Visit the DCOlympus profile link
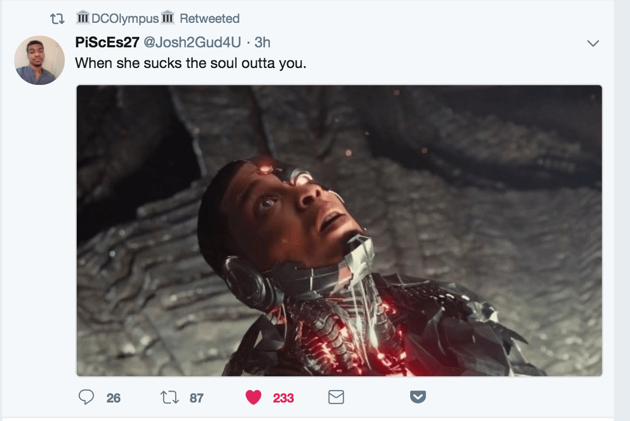The height and width of the screenshot is (421, 630). click(x=125, y=18)
